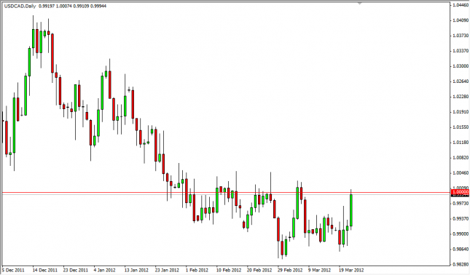Select the red horizontal line at parity level

(x=227, y=193)
